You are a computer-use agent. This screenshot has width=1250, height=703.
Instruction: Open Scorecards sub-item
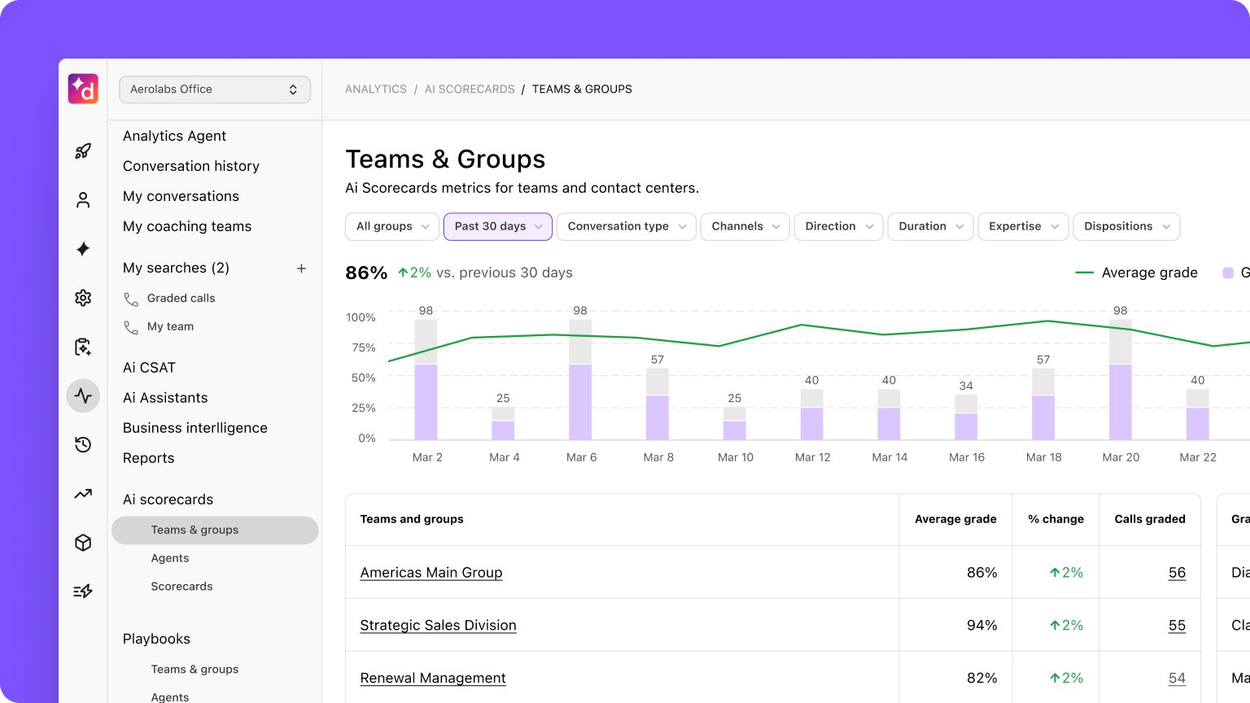[x=181, y=587]
